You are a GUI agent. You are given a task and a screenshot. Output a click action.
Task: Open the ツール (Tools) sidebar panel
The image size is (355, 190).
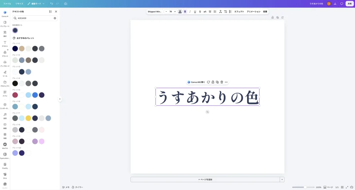pyautogui.click(x=5, y=73)
